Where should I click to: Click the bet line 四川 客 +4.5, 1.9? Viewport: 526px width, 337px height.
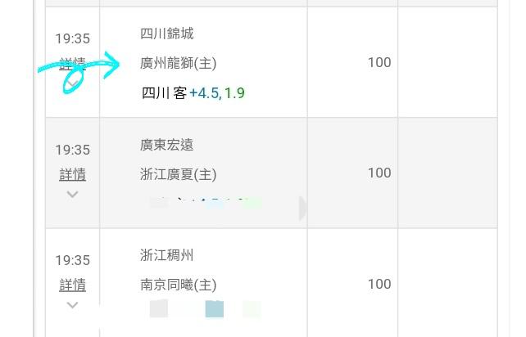(193, 93)
